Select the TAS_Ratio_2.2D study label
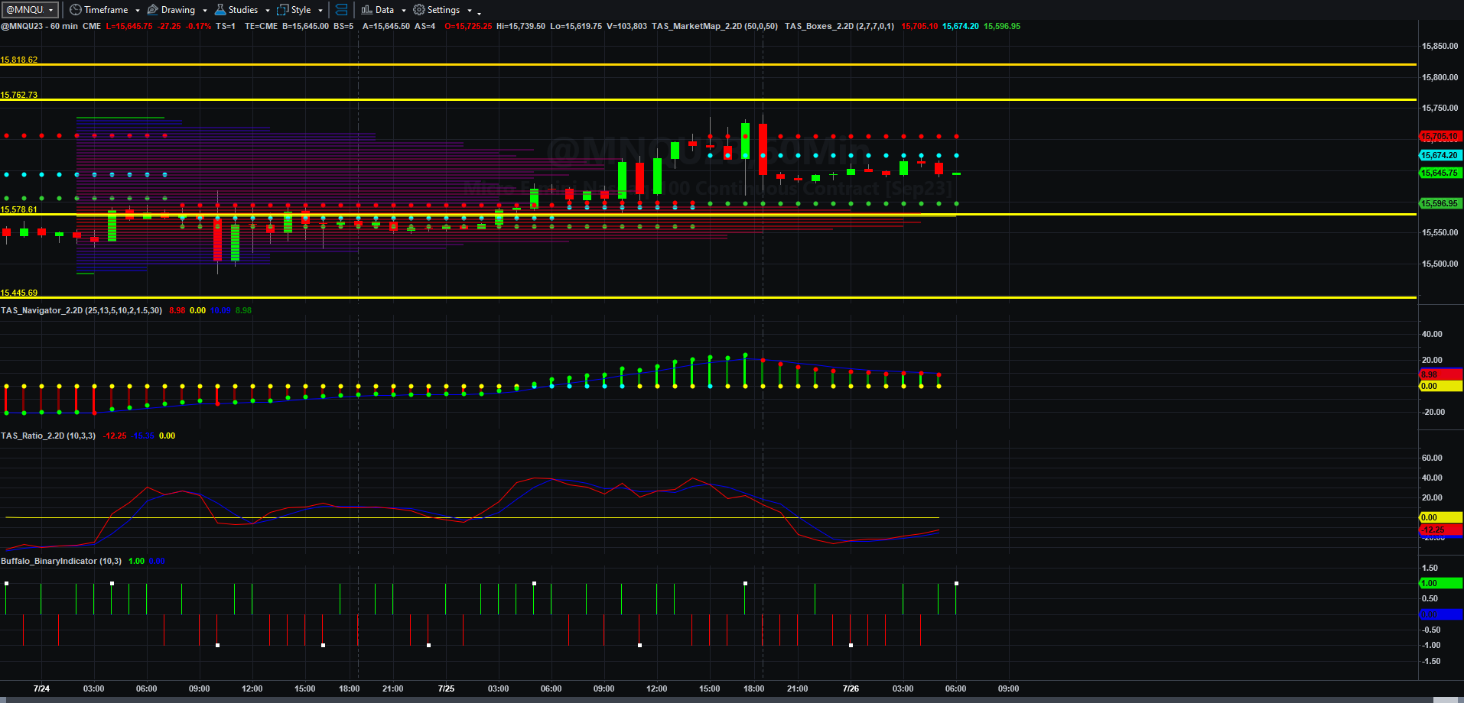This screenshot has width=1464, height=703. click(33, 436)
